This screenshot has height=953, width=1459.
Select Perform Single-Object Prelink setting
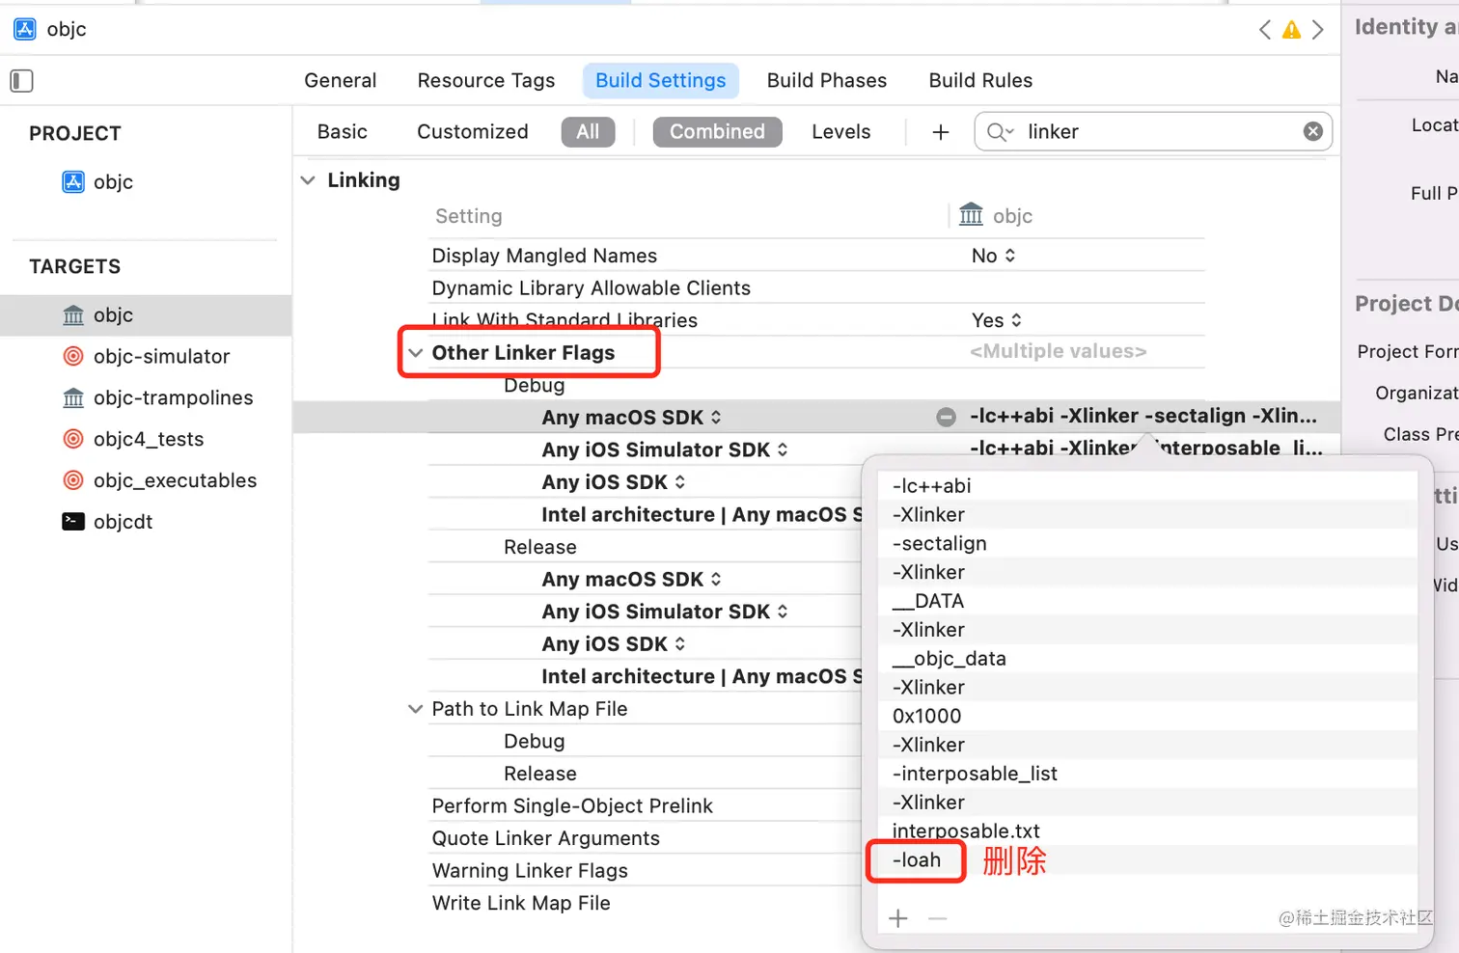[x=572, y=806]
